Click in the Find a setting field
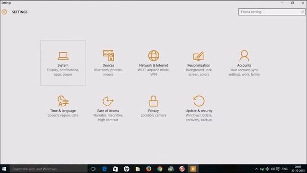The width and height of the screenshot is (307, 173). click(x=272, y=12)
